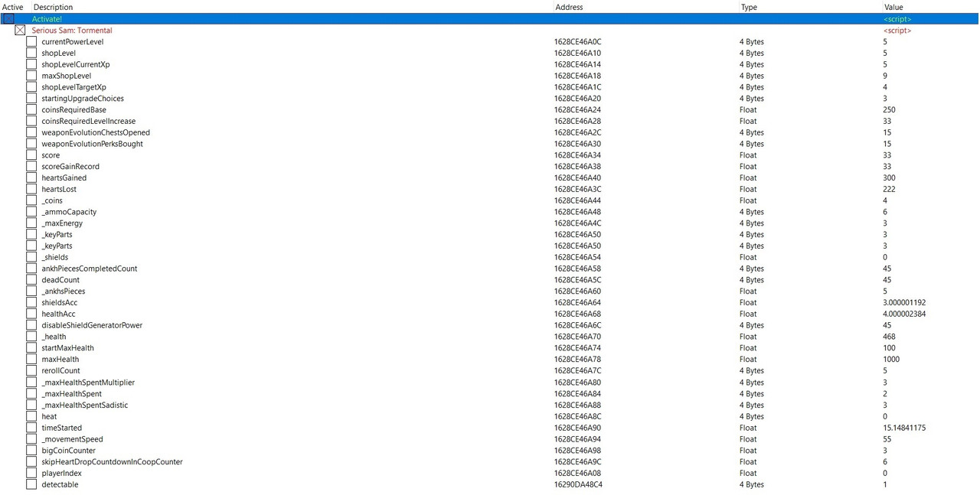Sort by the Address column header
The image size is (980, 495).
pos(569,7)
